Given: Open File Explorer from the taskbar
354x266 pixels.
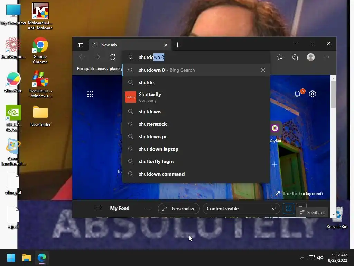Looking at the screenshot, I should (x=26, y=258).
